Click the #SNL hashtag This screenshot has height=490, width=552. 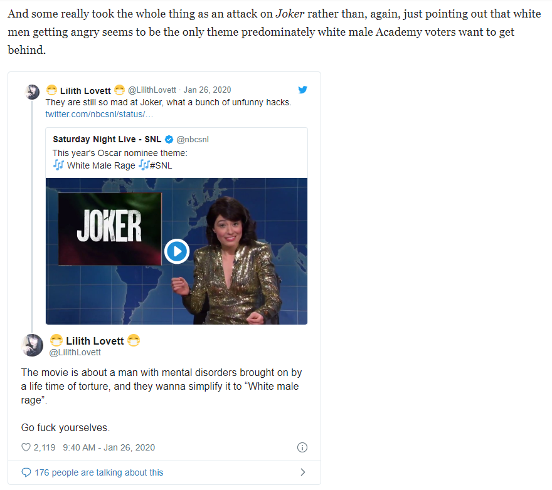[x=161, y=165]
